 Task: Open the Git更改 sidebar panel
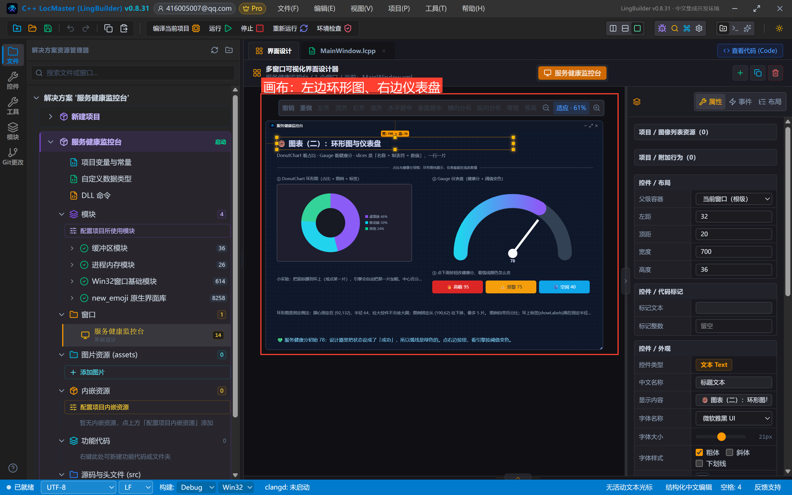point(13,156)
